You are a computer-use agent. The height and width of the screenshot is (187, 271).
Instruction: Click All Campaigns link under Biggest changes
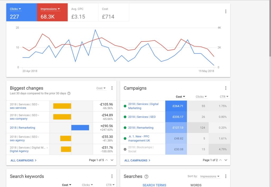[x=24, y=160]
